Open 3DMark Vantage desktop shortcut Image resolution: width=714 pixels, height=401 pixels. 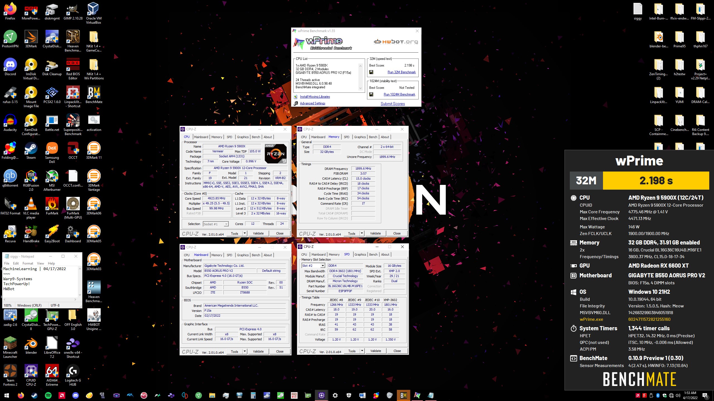click(94, 181)
